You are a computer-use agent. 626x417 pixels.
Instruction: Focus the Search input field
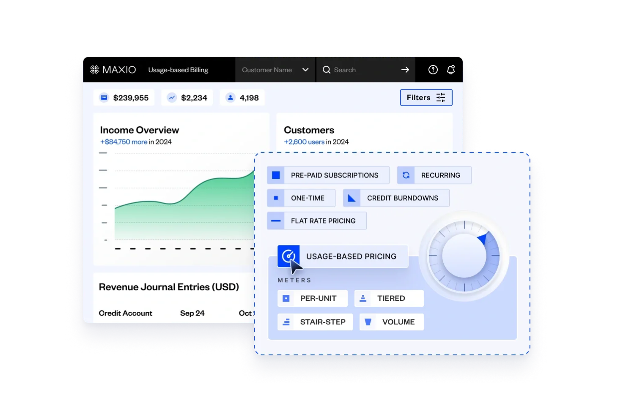(x=366, y=70)
